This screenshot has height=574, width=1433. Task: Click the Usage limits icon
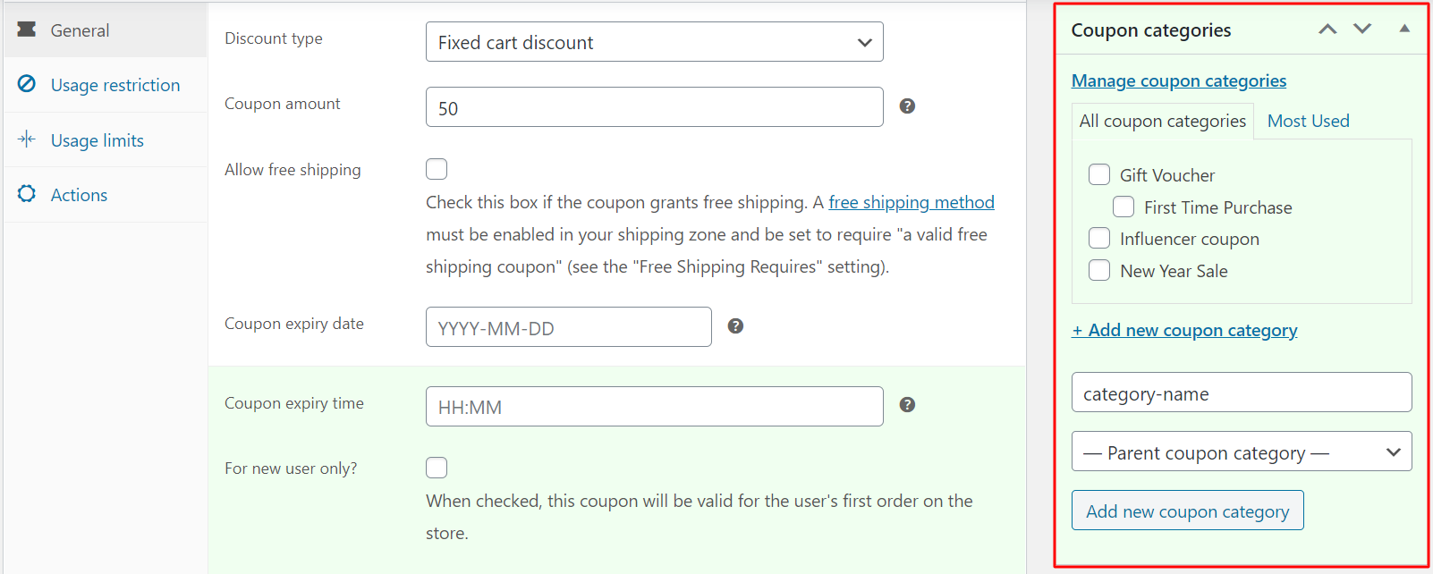[27, 139]
